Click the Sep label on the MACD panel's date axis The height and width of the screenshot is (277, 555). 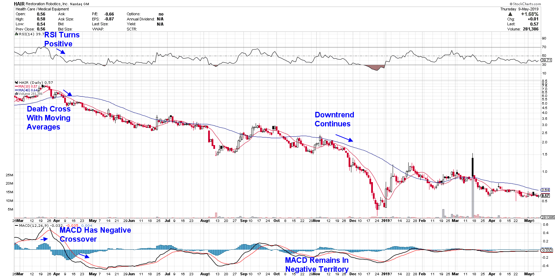pyautogui.click(x=244, y=274)
